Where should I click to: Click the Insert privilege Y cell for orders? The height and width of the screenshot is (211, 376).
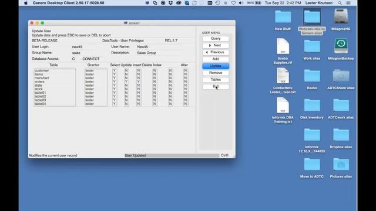139,81
